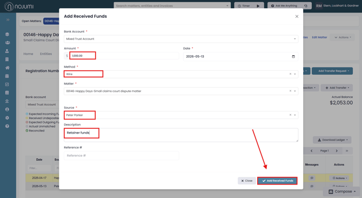Close the Add Received Funds dialog via X
Image resolution: width=362 pixels, height=198 pixels.
tap(297, 16)
